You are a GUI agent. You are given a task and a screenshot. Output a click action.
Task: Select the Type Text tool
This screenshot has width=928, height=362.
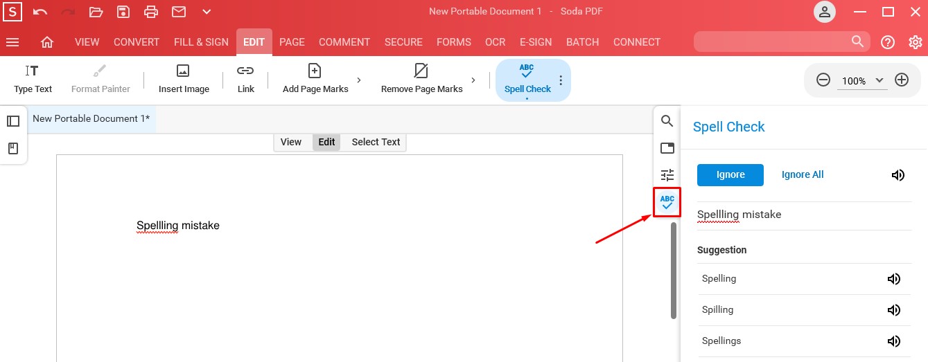tap(33, 80)
